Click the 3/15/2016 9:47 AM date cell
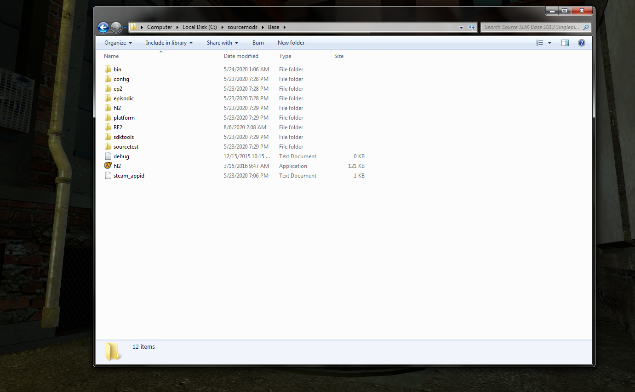The height and width of the screenshot is (392, 635). (247, 166)
